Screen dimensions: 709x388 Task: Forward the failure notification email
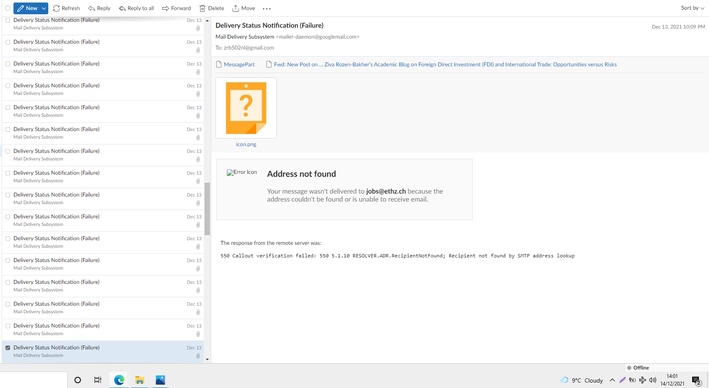176,8
